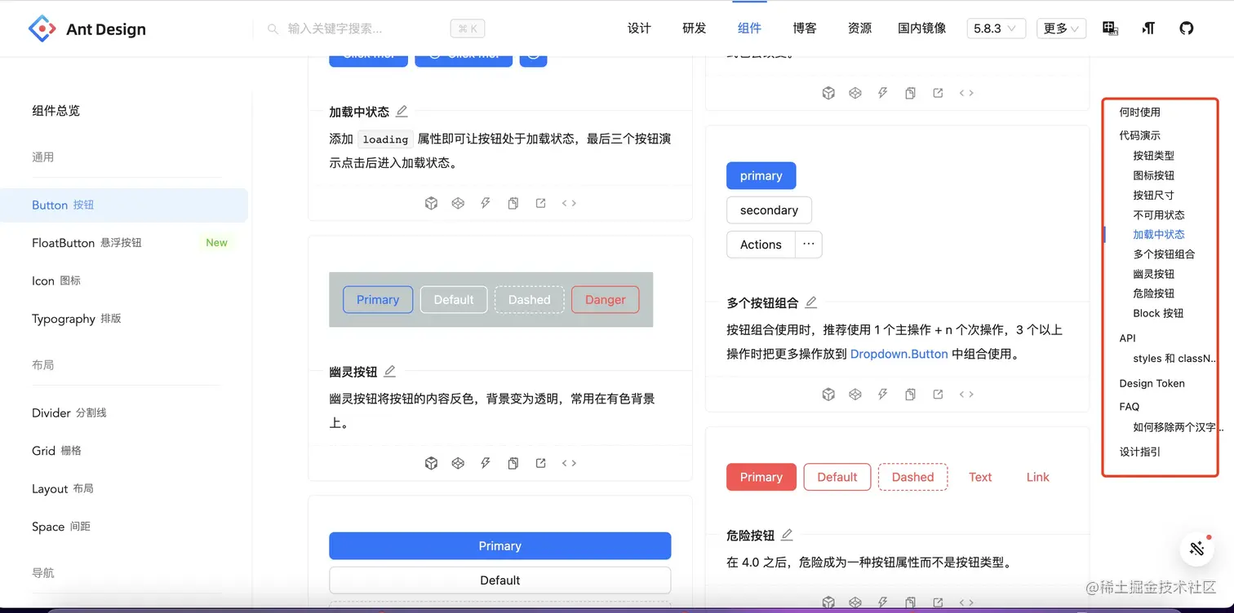This screenshot has width=1234, height=613.
Task: Click the full-width block Primary button
Action: 499,546
